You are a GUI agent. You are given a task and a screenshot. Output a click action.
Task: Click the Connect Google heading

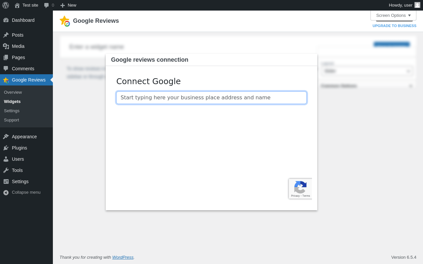148,81
